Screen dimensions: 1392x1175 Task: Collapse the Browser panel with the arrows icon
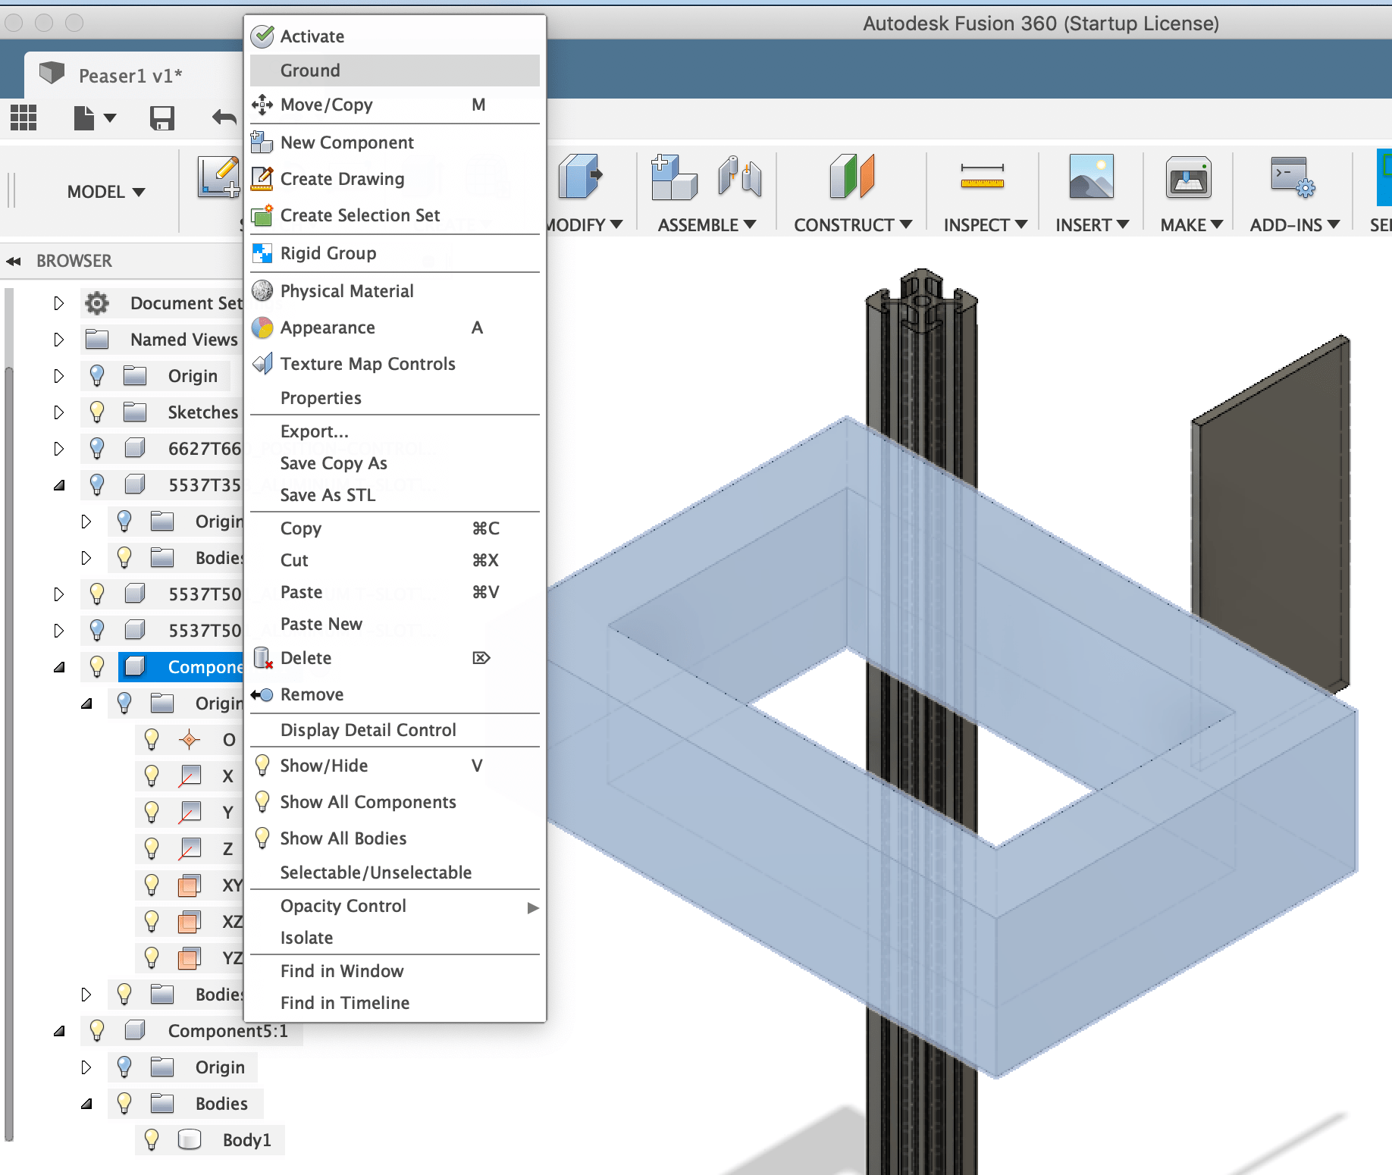14,262
